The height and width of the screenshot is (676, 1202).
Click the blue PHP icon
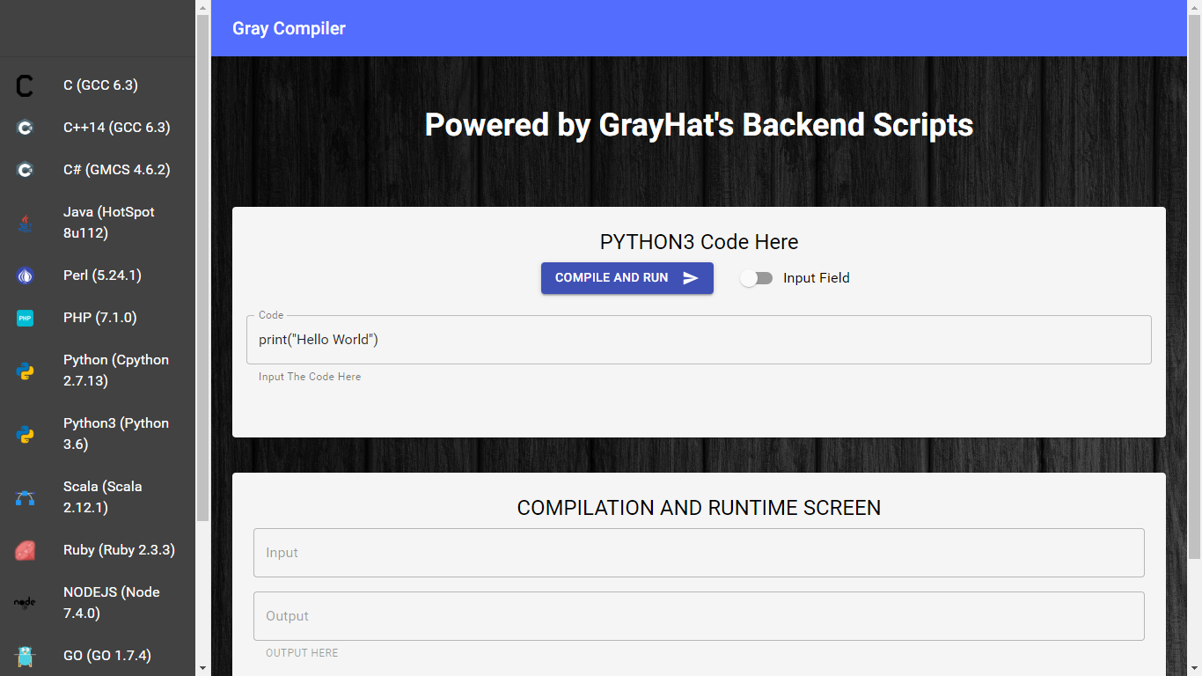coord(25,318)
